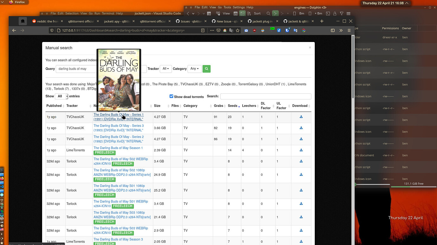Open the Tracker All dropdown
The height and width of the screenshot is (245, 437).
pyautogui.click(x=166, y=69)
